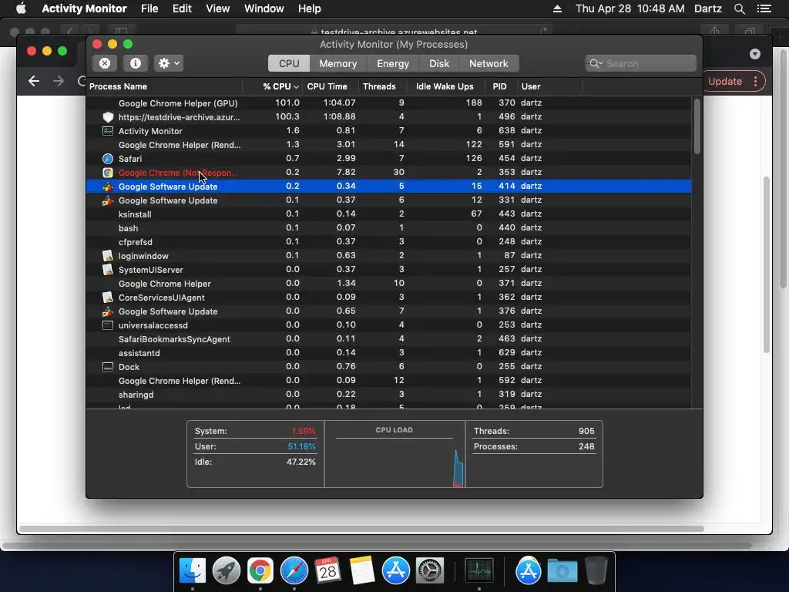Sort by Idle Wake Ups column header
This screenshot has width=789, height=592.
(x=445, y=86)
